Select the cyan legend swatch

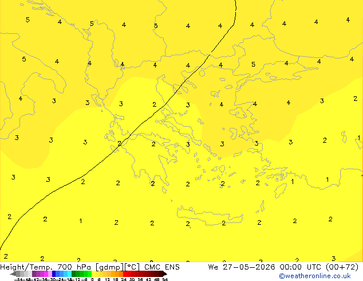(x=70, y=274)
